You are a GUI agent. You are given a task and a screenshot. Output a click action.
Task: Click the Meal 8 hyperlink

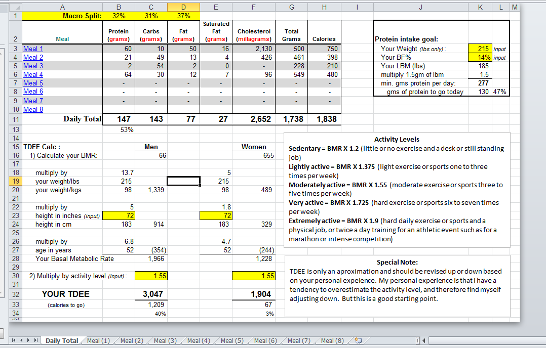pos(33,109)
